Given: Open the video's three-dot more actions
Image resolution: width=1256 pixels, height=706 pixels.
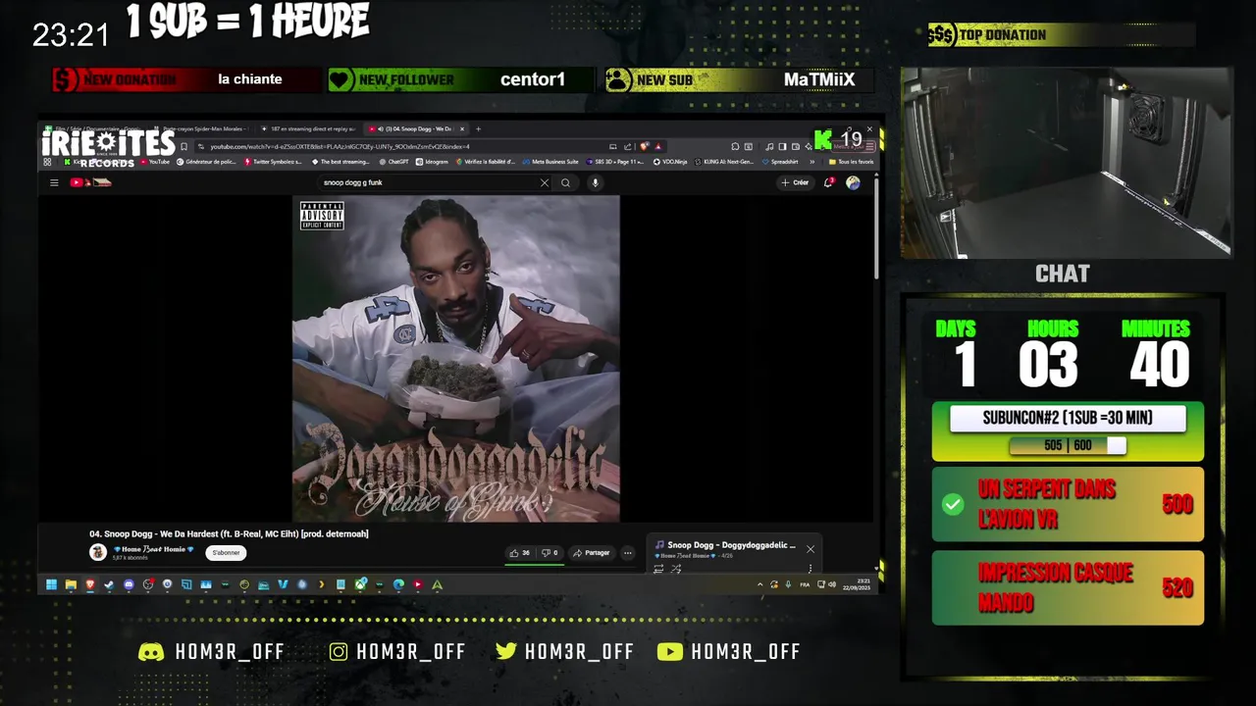Looking at the screenshot, I should click(x=628, y=553).
